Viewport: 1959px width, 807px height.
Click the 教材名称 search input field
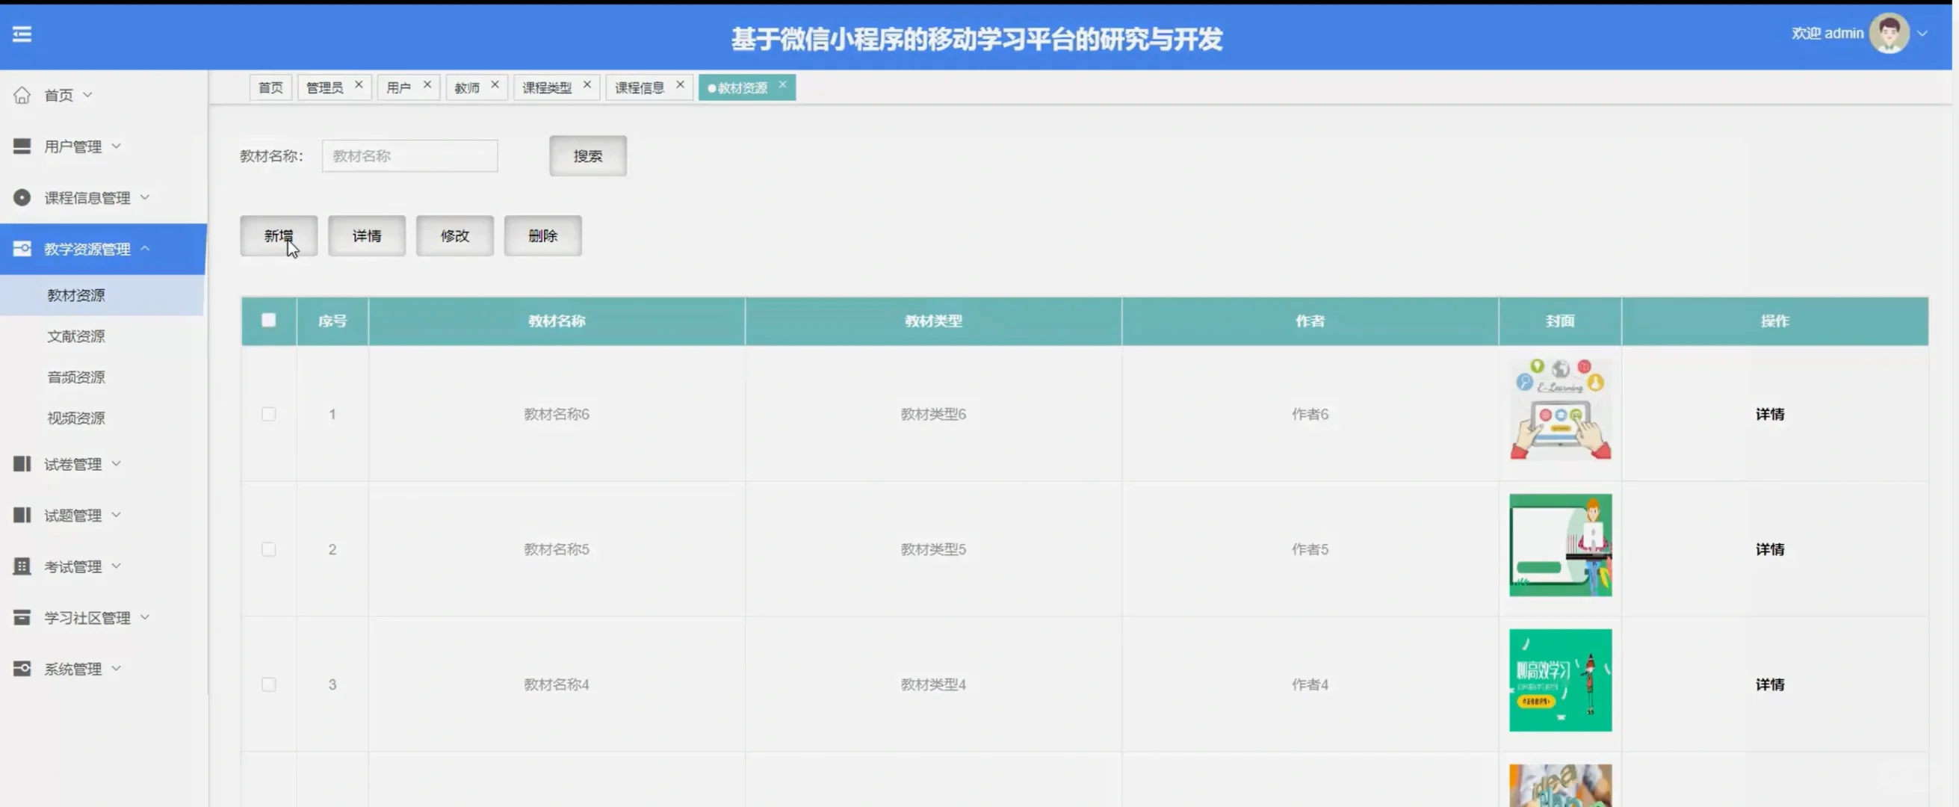(x=409, y=155)
